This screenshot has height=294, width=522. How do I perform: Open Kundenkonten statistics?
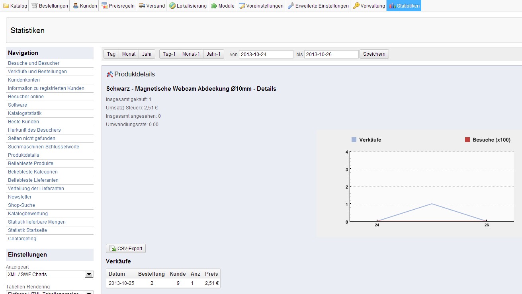click(24, 80)
